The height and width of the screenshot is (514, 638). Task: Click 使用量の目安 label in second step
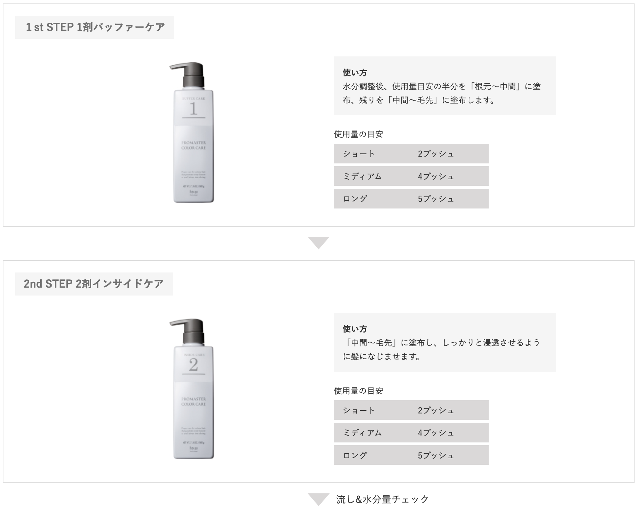click(358, 390)
